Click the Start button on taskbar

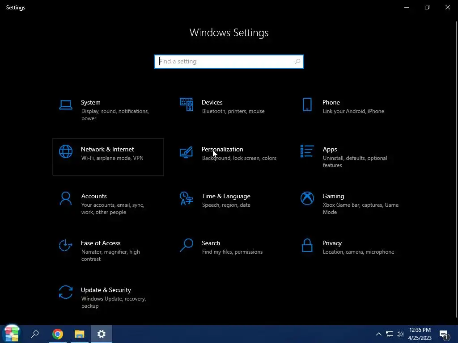[12, 334]
